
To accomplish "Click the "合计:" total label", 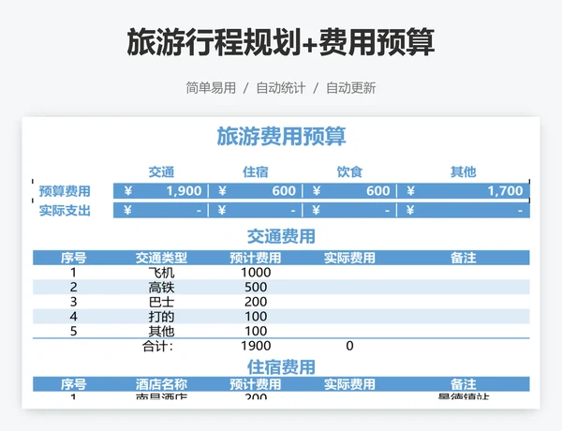I will click(157, 346).
